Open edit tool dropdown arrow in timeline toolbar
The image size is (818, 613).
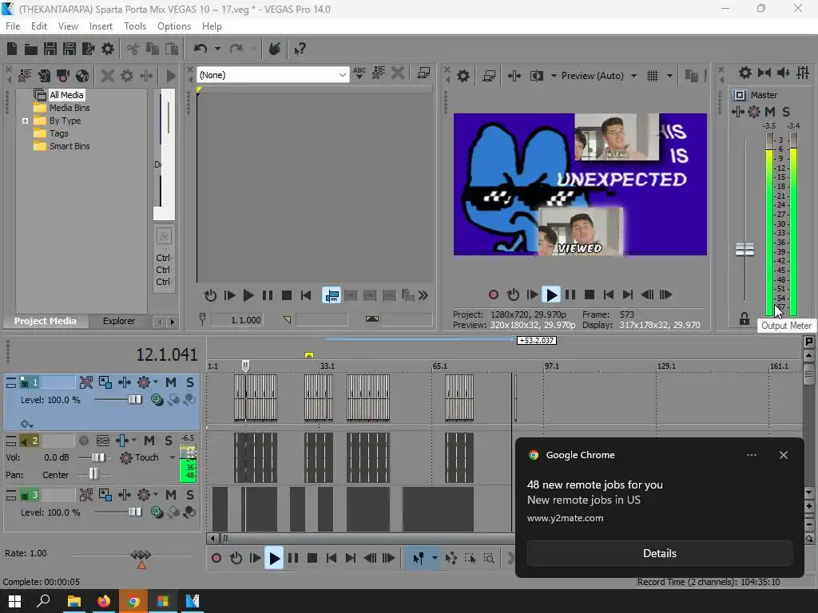[435, 558]
